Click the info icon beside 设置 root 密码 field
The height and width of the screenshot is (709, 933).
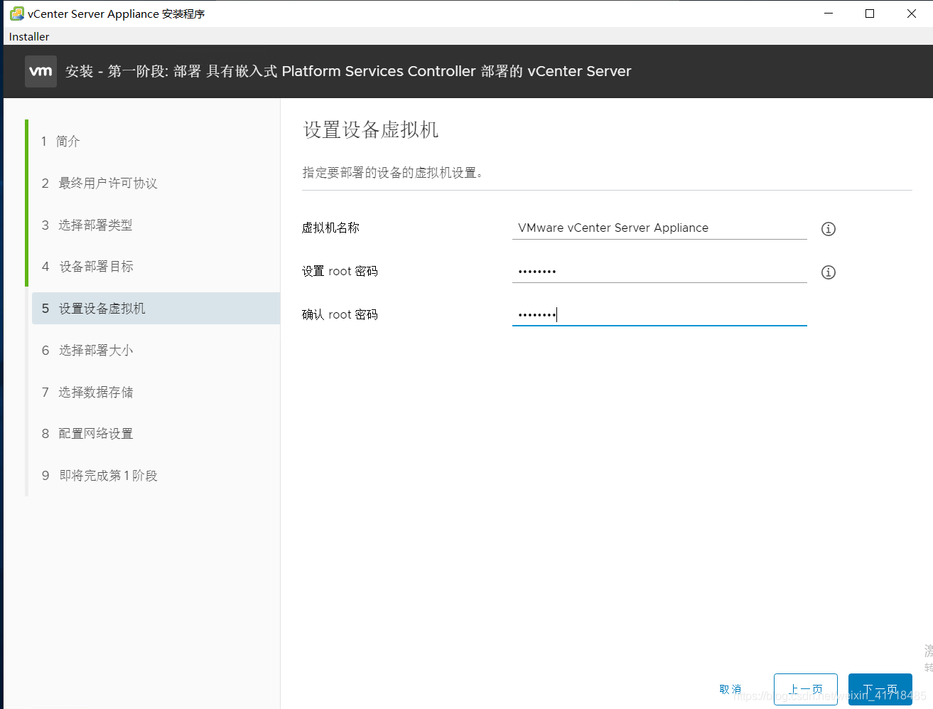pyautogui.click(x=829, y=272)
